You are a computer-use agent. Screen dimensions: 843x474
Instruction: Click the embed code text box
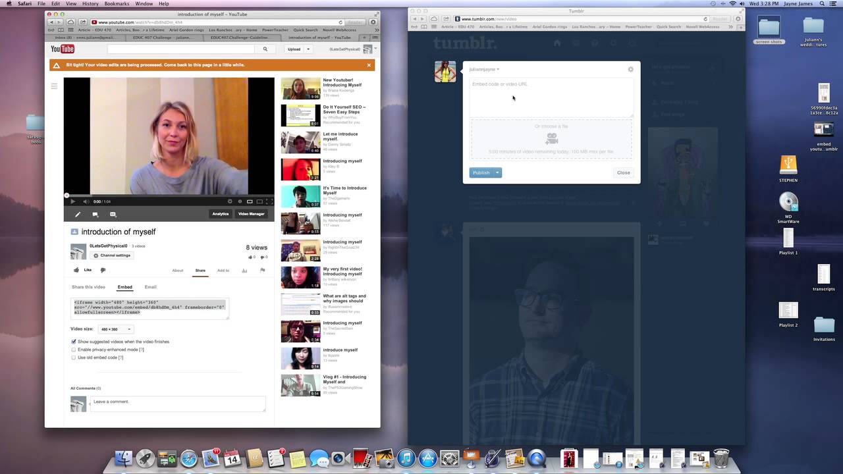150,308
